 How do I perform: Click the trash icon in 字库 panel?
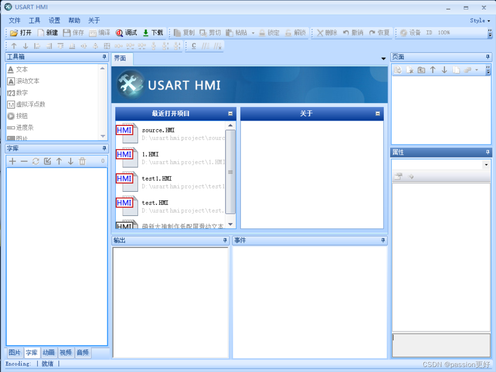click(x=82, y=161)
